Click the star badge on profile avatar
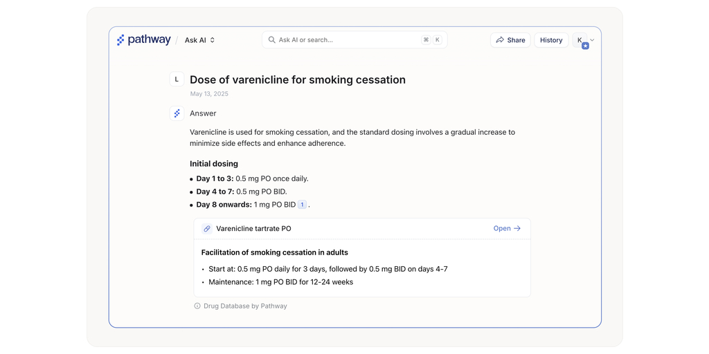This screenshot has height=354, width=709. click(x=585, y=46)
